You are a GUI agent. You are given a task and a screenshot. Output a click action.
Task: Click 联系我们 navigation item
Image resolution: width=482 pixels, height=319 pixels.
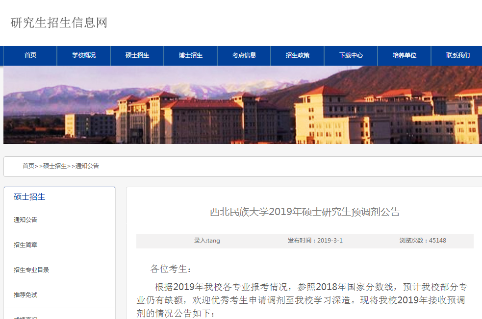pos(457,55)
